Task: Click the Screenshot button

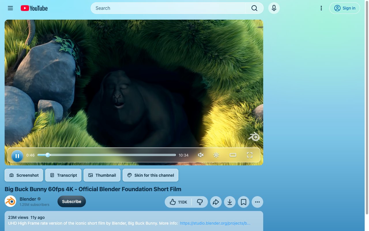Action: click(x=24, y=175)
